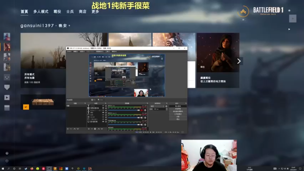
Task: Open Firefox from the taskbar
Action: click(x=32, y=169)
